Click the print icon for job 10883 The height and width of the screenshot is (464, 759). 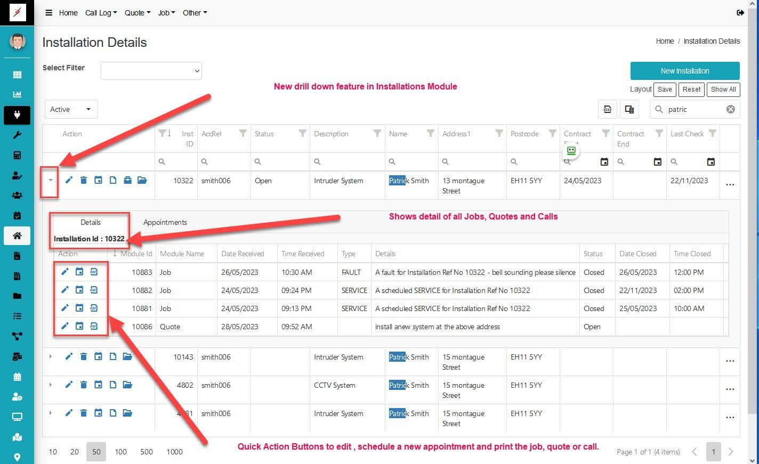pyautogui.click(x=94, y=272)
